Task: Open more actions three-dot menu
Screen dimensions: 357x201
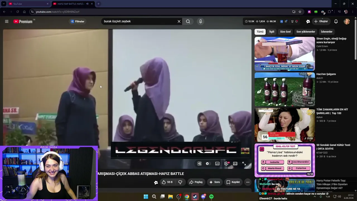Action: click(248, 182)
